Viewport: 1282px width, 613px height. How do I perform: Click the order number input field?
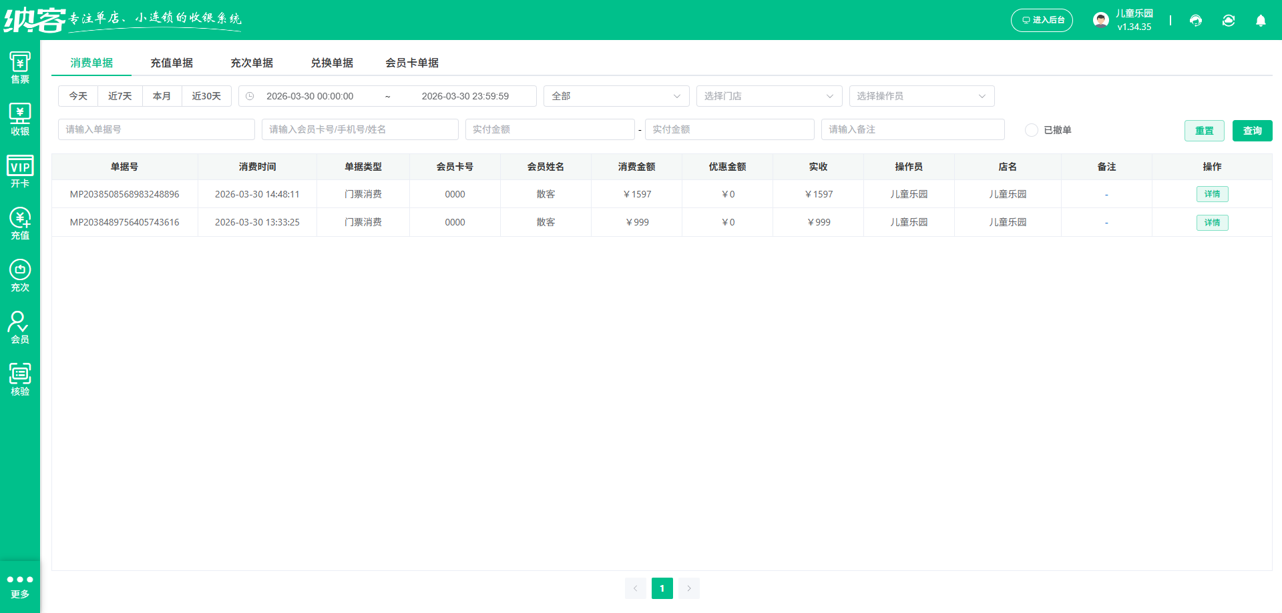[156, 129]
